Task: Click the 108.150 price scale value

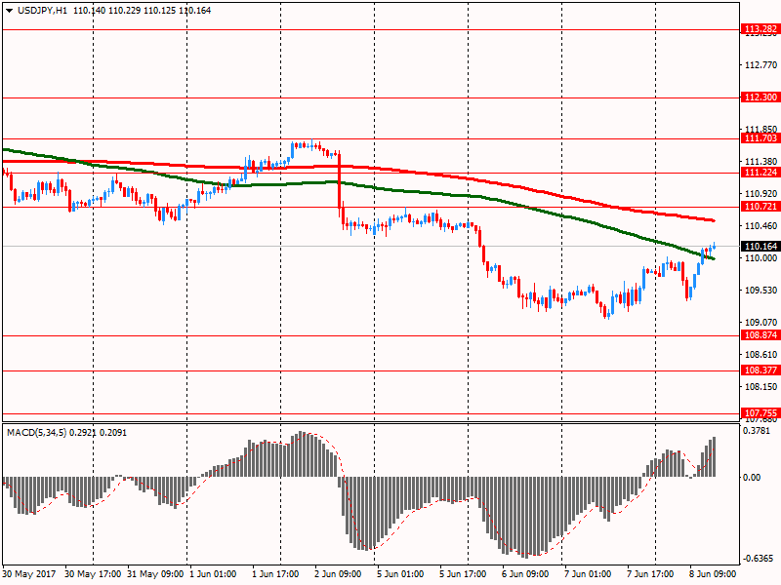Action: click(x=760, y=386)
